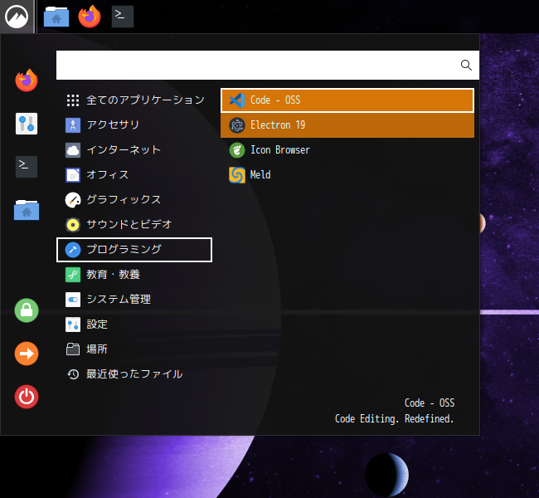Open the インターネット category
The image size is (539, 498).
(134, 150)
